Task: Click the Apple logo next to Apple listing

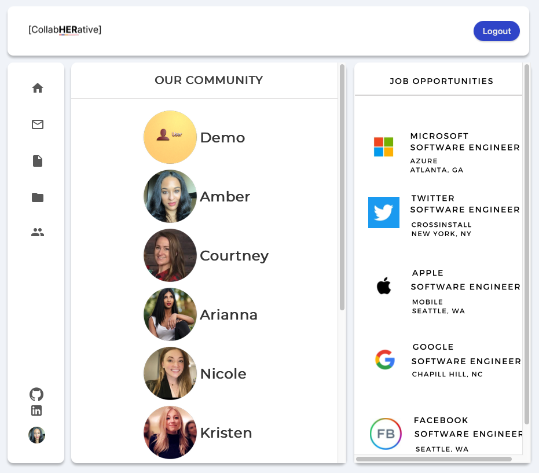Action: coord(384,285)
